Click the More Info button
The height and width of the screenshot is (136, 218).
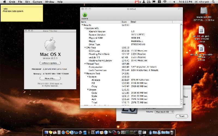click(x=50, y=78)
